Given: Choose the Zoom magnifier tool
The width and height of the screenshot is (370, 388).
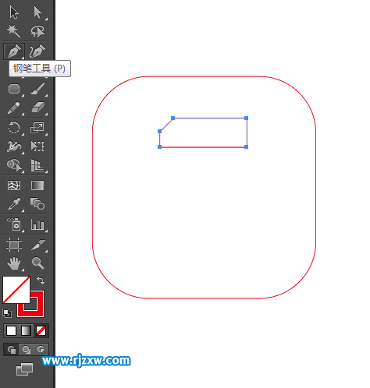Looking at the screenshot, I should [37, 263].
